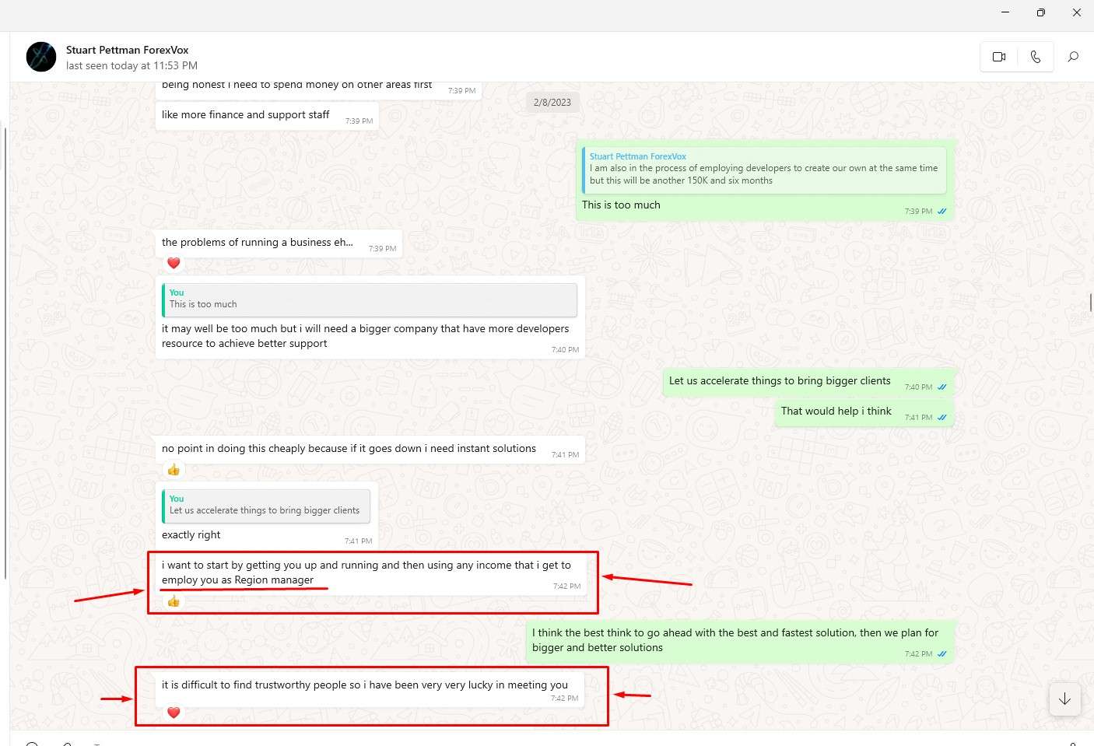
Task: Open quoted reply 'This is too much' from You
Action: click(370, 299)
